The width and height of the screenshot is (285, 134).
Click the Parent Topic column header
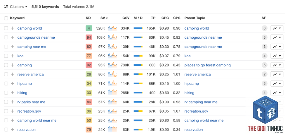(195, 18)
